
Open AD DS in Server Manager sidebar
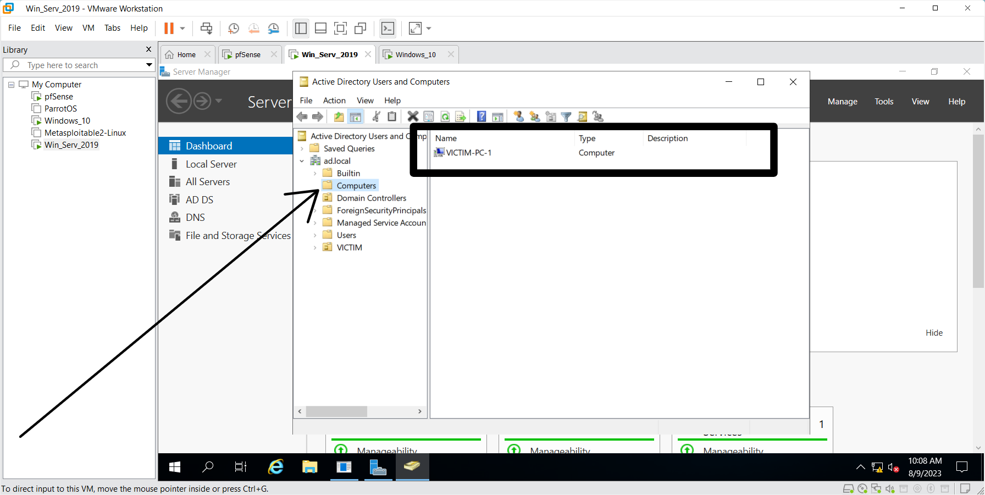pos(199,200)
